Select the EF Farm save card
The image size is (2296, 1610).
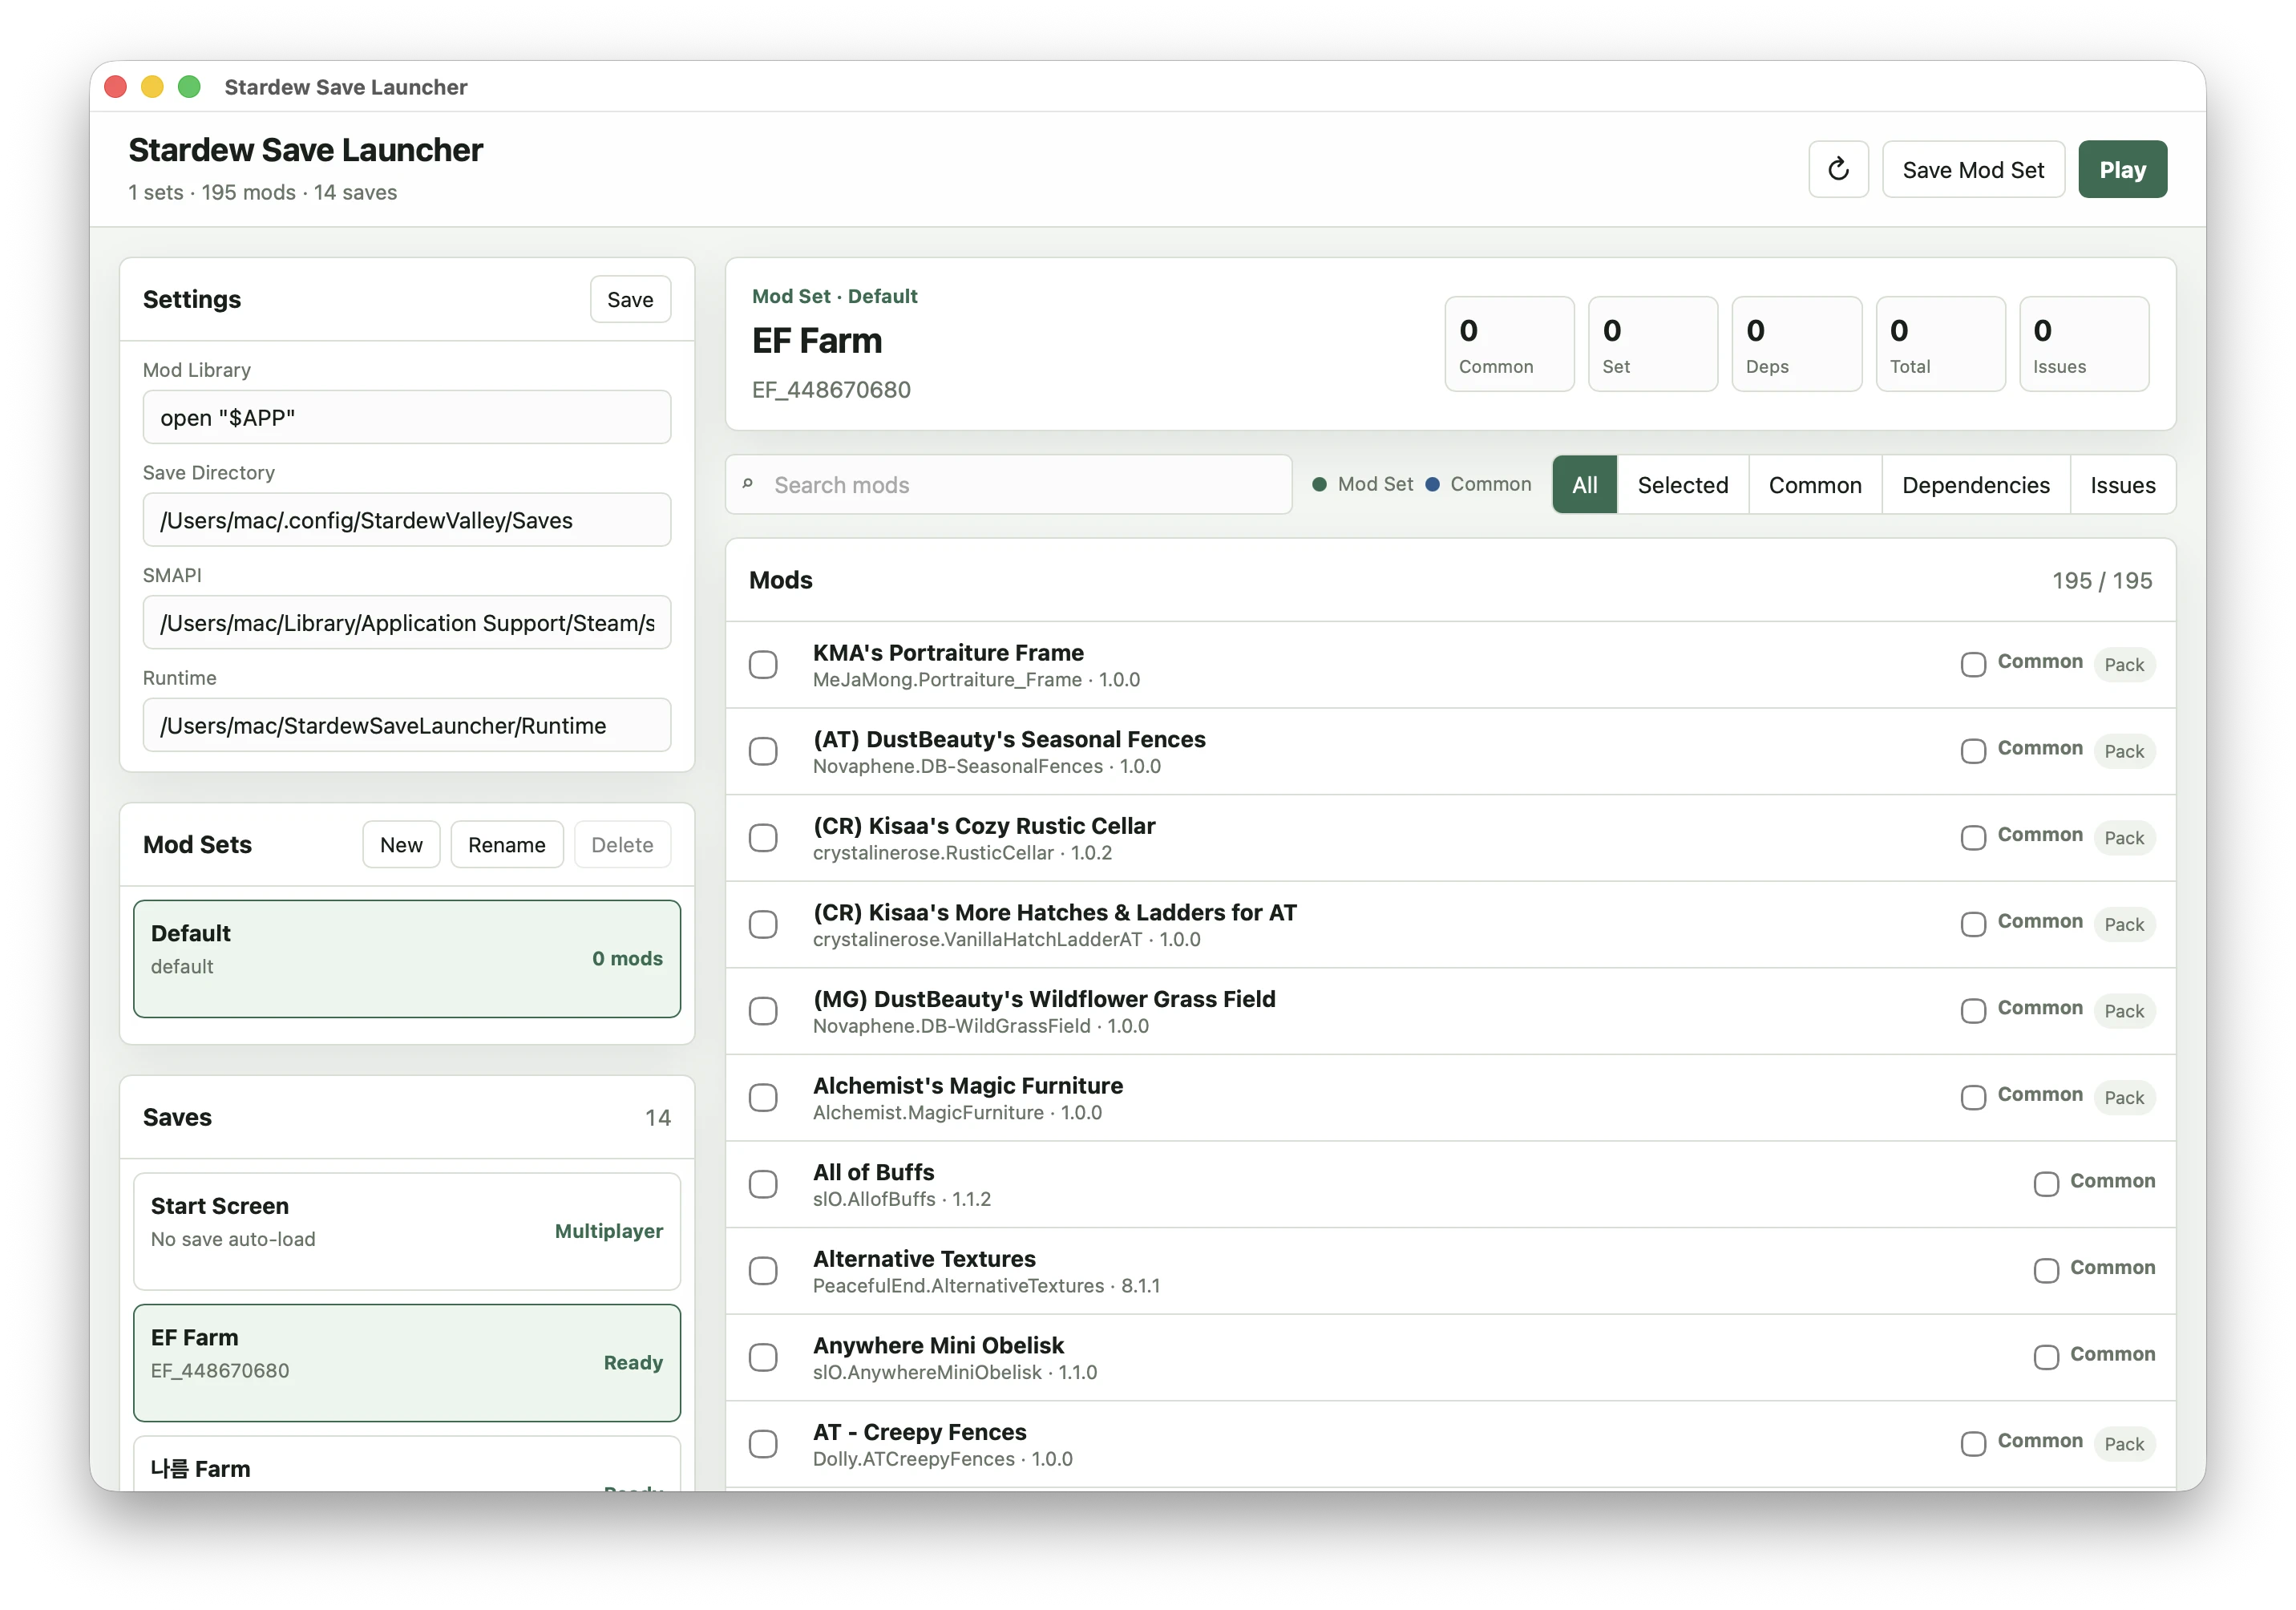[x=406, y=1362]
